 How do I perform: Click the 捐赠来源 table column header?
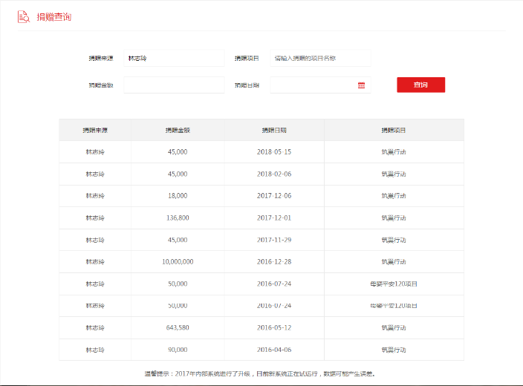click(95, 130)
